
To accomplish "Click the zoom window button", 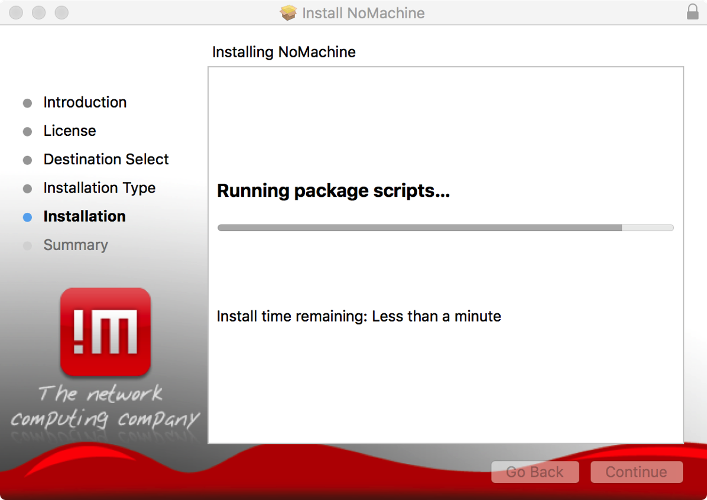I will click(61, 12).
